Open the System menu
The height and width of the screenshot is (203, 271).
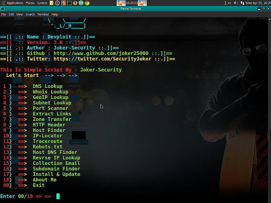(42, 3)
